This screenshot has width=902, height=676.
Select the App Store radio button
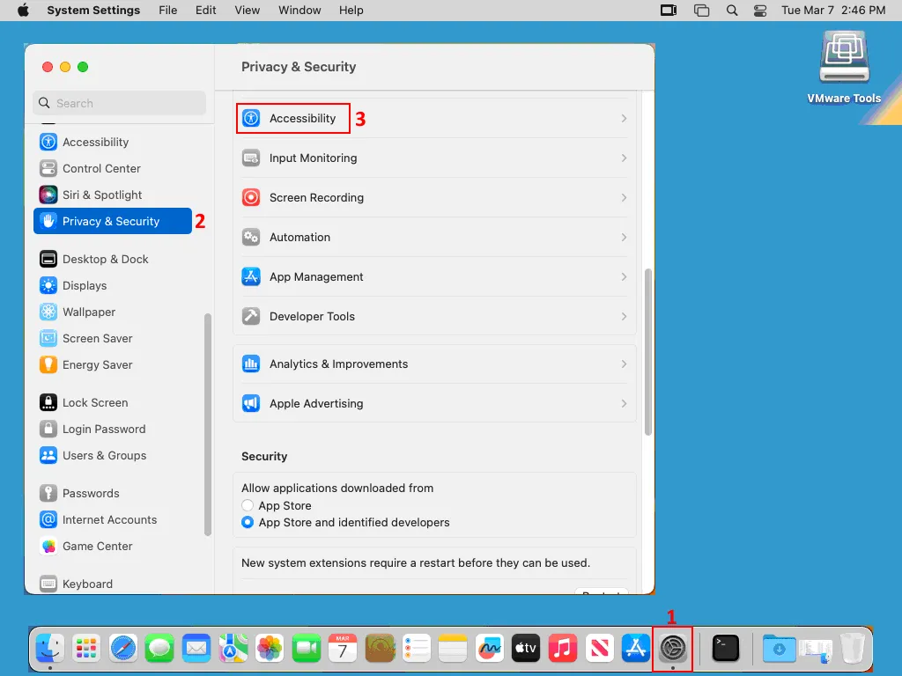pyautogui.click(x=248, y=506)
